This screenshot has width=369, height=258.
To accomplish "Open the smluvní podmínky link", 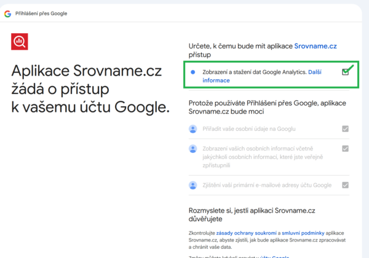I will pos(303,233).
